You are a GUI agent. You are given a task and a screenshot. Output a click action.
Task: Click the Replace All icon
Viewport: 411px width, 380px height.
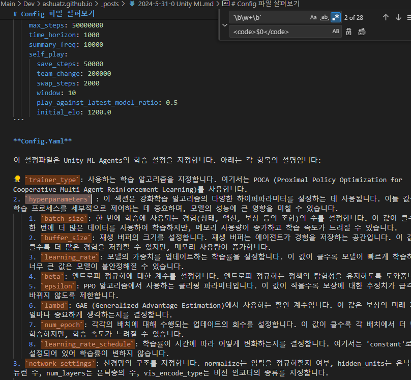(x=362, y=32)
